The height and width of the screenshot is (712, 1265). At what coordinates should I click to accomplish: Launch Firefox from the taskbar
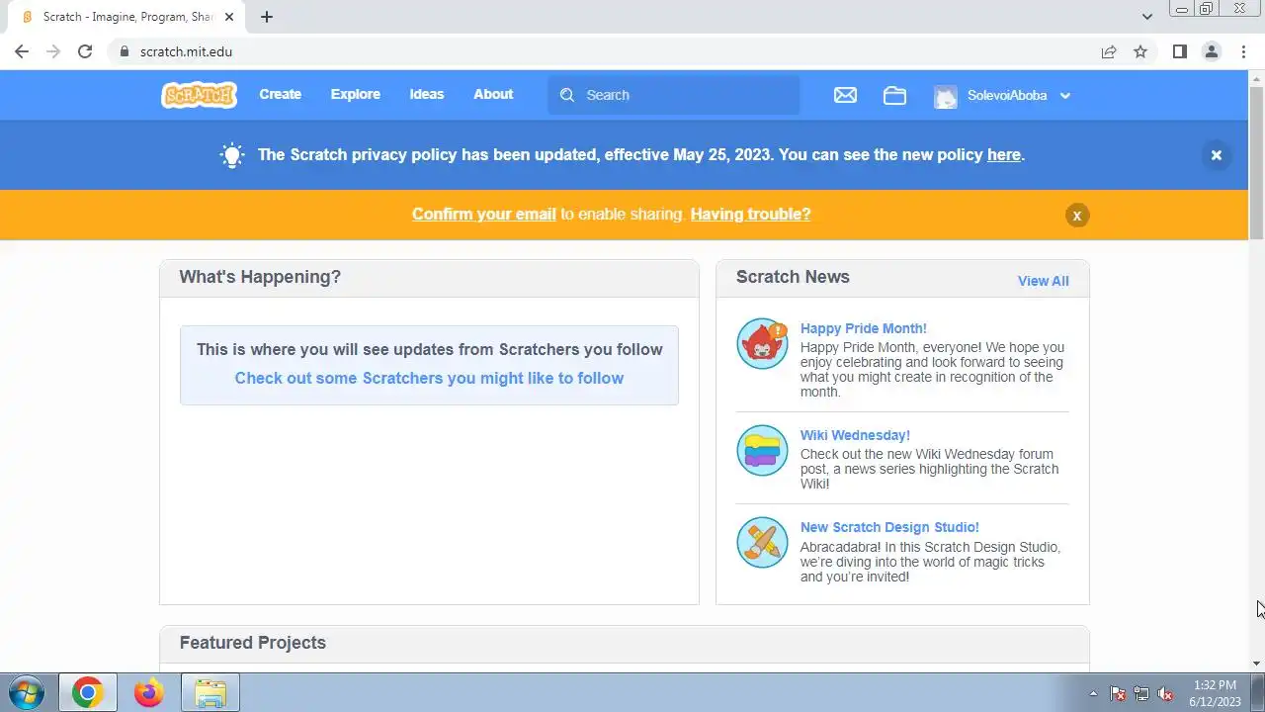(x=149, y=693)
